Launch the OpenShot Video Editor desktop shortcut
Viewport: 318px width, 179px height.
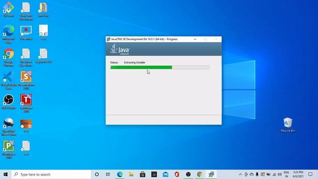pos(8,127)
